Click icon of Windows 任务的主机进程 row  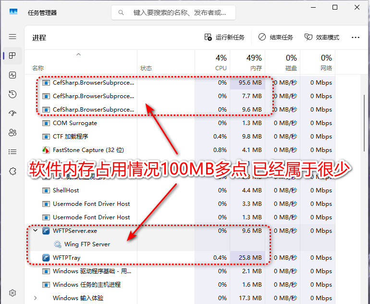46,285
